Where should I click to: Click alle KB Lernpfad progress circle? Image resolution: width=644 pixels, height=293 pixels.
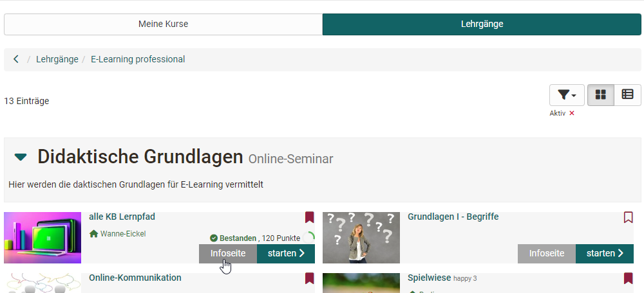(309, 238)
